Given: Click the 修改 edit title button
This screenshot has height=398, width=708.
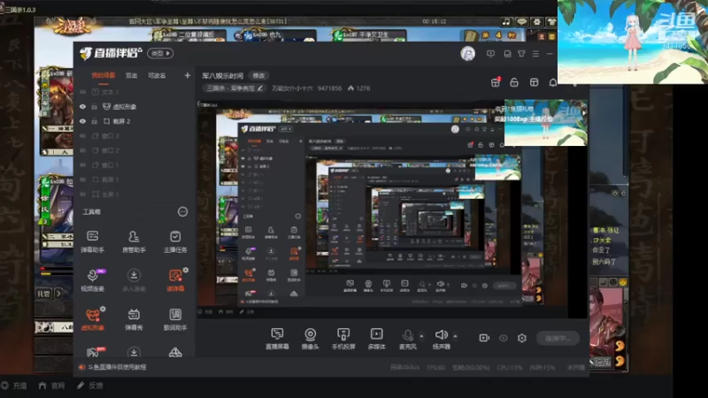Looking at the screenshot, I should point(258,76).
